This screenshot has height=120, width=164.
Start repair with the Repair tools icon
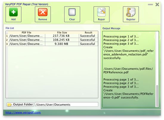(101, 12)
